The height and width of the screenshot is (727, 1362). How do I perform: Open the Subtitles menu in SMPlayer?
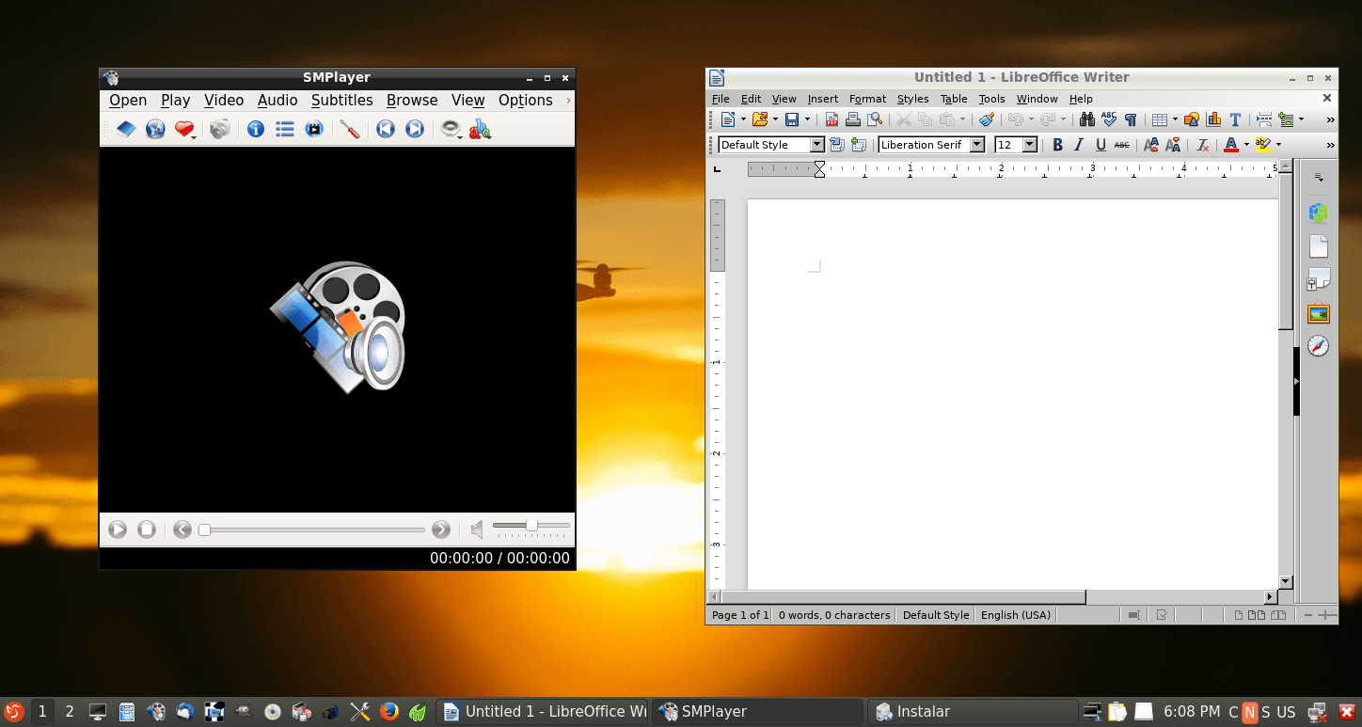tap(341, 101)
